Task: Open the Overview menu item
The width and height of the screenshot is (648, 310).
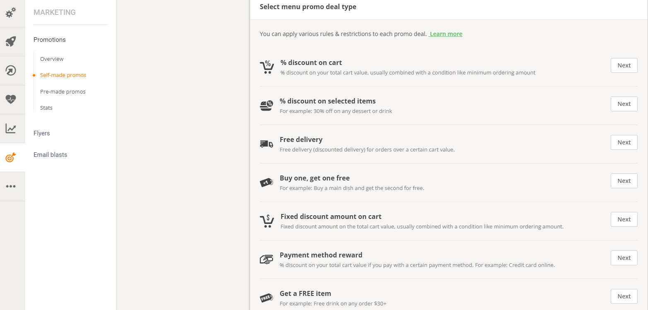Action: tap(52, 59)
